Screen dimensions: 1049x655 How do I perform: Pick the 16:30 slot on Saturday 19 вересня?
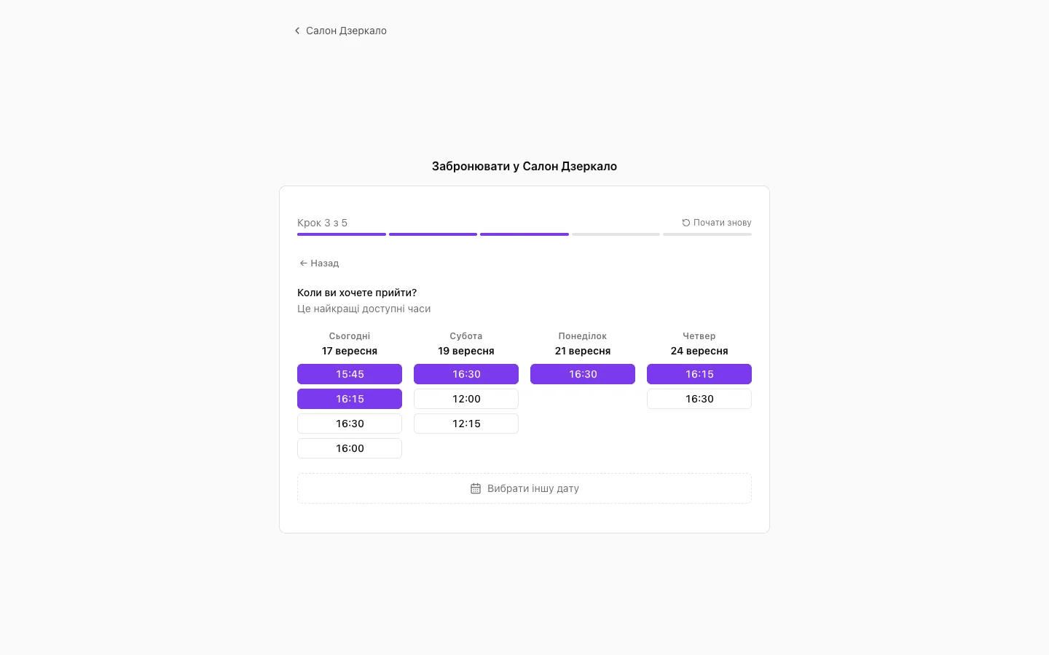466,374
